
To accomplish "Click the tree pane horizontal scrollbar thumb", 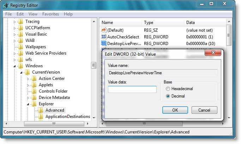I will 54,124.
